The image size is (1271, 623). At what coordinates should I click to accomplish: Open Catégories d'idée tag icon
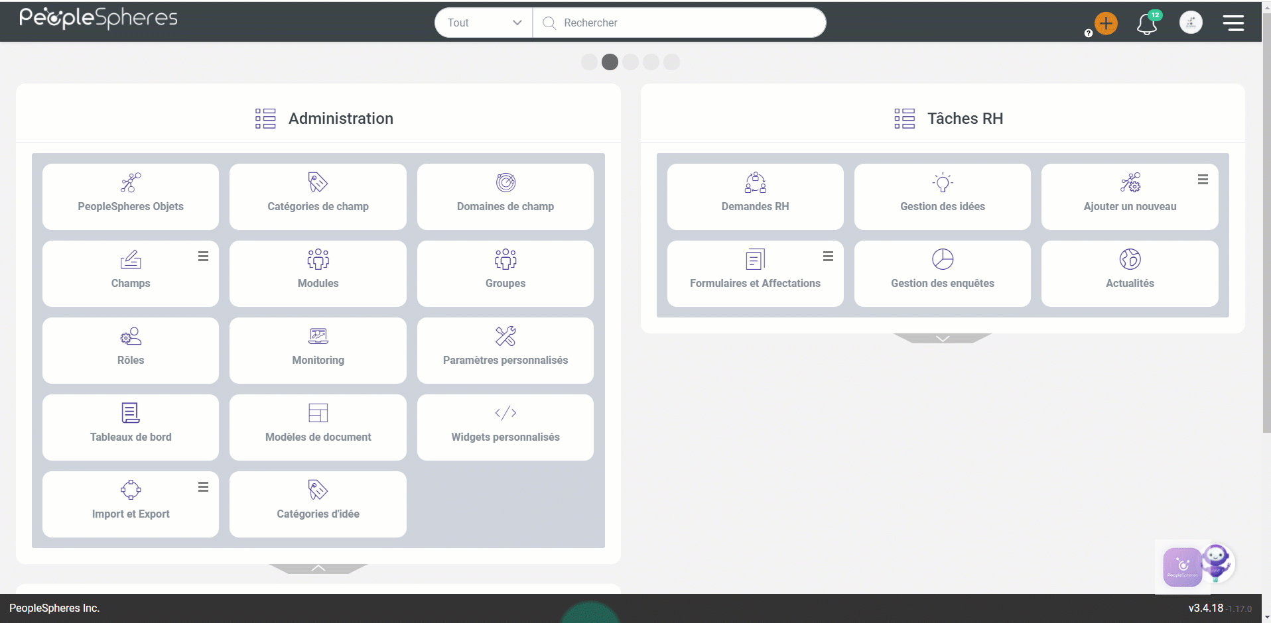tap(318, 490)
